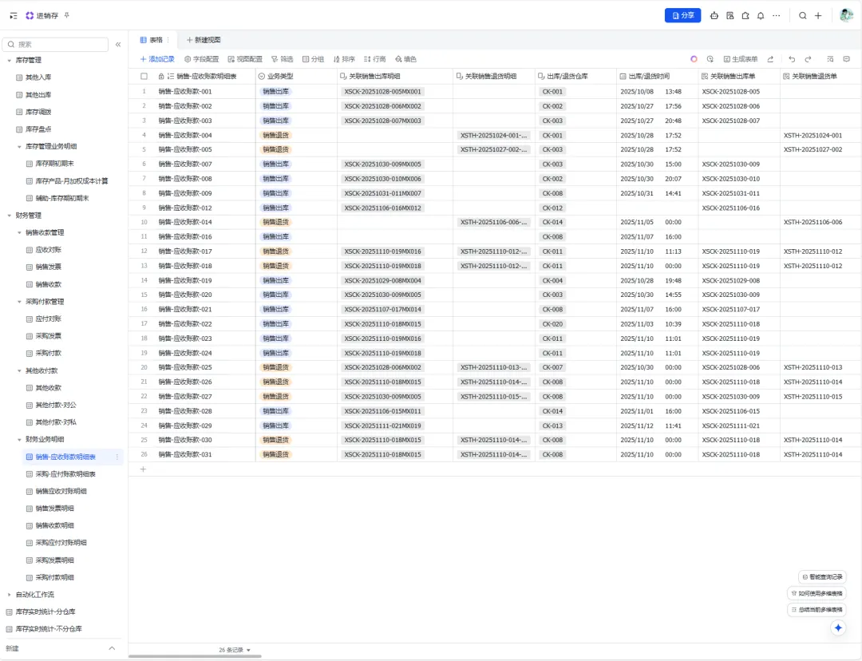Switch to the 表格 view tab
The height and width of the screenshot is (661, 862).
coord(152,40)
